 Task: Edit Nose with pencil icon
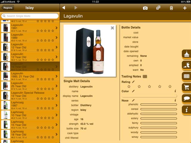(x=133, y=100)
